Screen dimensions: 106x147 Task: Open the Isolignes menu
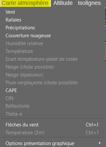coord(89,3)
